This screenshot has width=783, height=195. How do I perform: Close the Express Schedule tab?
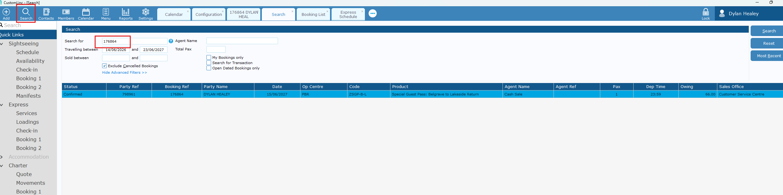click(x=362, y=12)
